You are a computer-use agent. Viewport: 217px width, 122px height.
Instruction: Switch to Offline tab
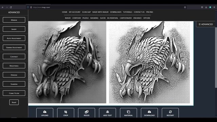click(x=147, y=18)
